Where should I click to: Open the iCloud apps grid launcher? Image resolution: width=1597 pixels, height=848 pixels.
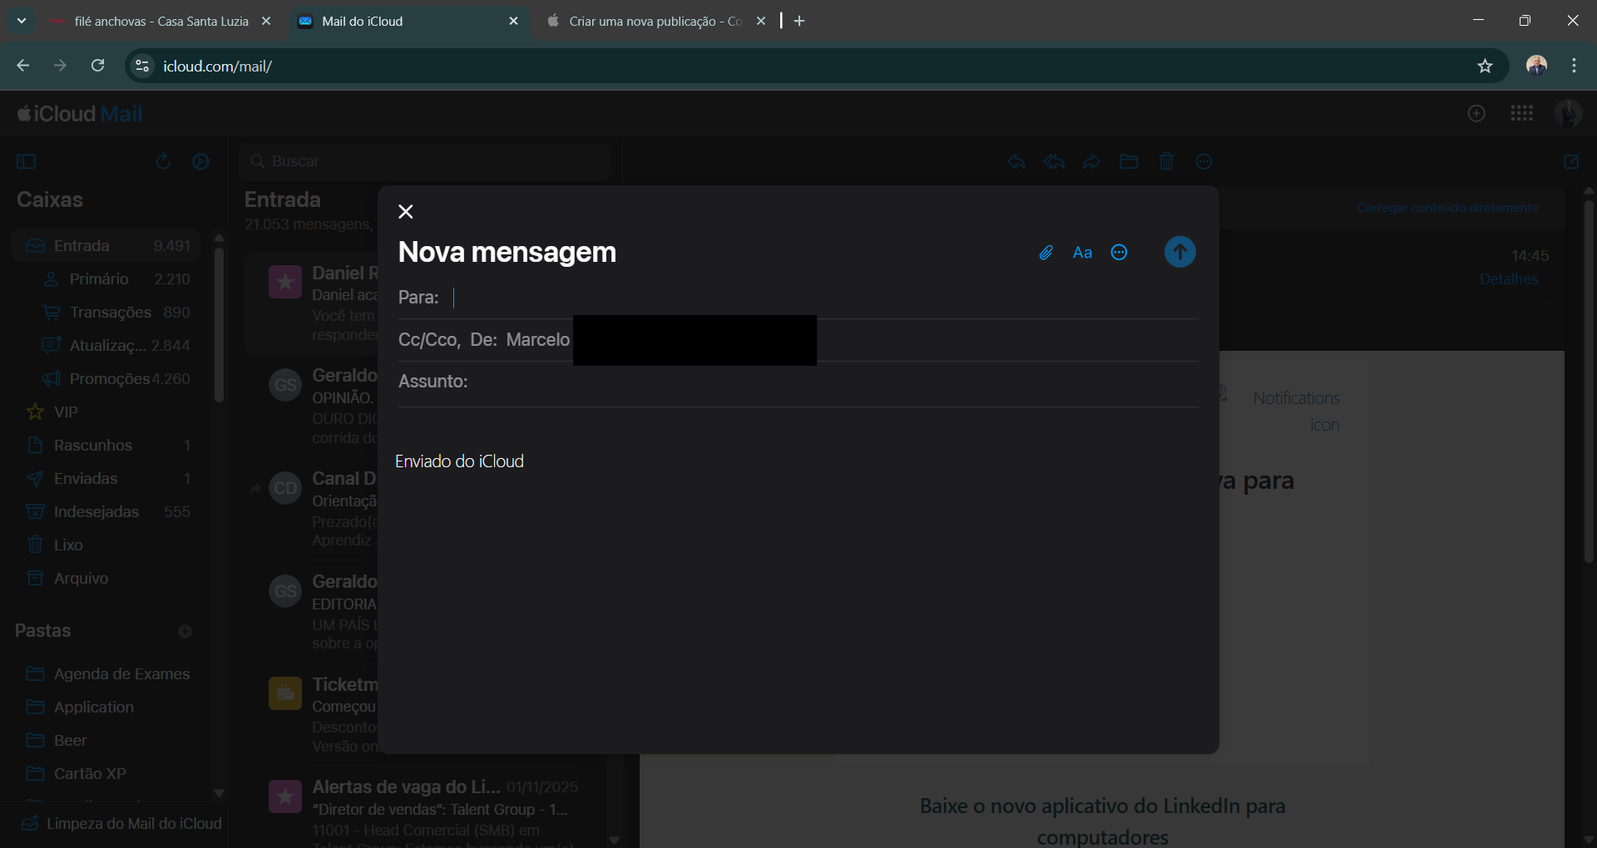point(1522,113)
